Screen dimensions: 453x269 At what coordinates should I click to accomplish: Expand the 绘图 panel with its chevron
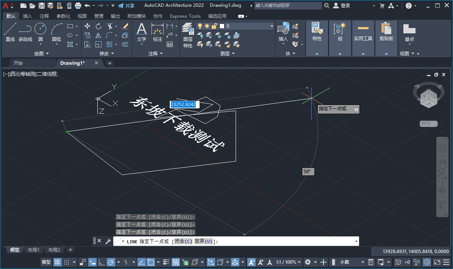tap(48, 53)
